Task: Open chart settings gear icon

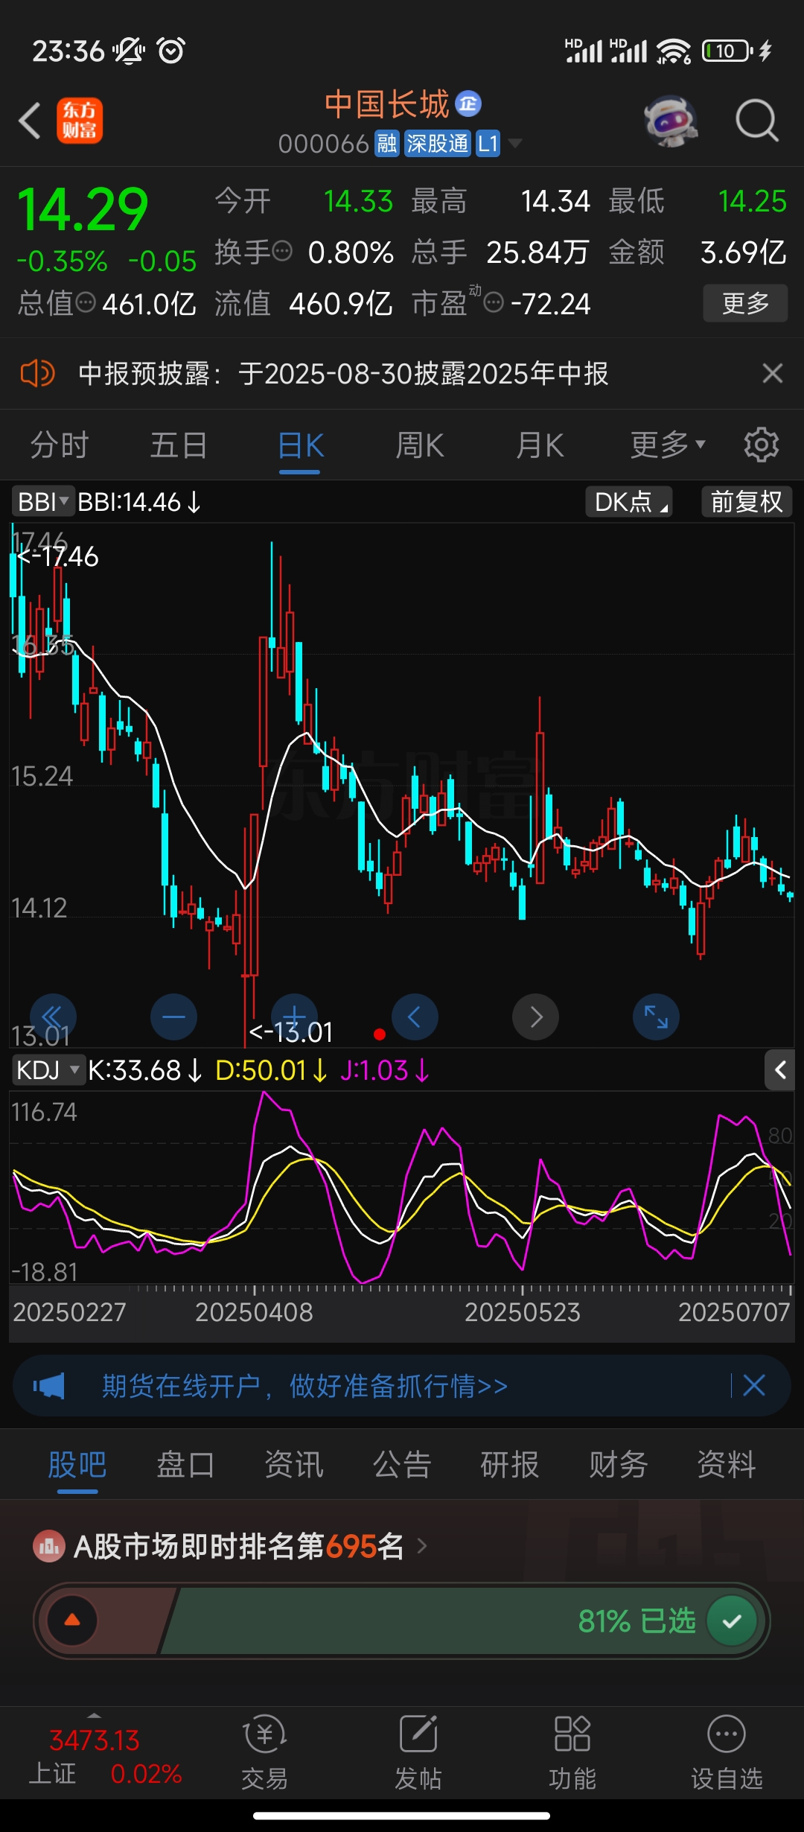Action: pos(762,445)
